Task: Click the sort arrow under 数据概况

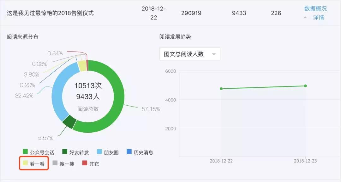Action: [x=305, y=17]
